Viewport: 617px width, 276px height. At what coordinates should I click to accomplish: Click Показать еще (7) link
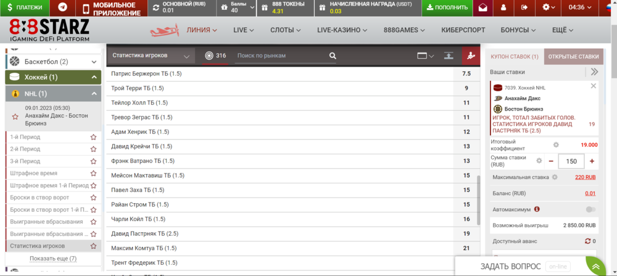coord(53,259)
